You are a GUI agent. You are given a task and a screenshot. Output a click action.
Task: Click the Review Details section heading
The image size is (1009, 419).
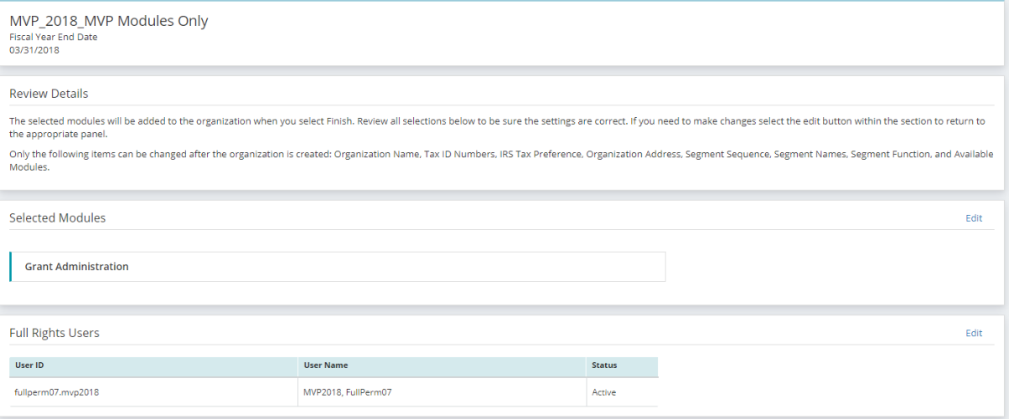(49, 94)
